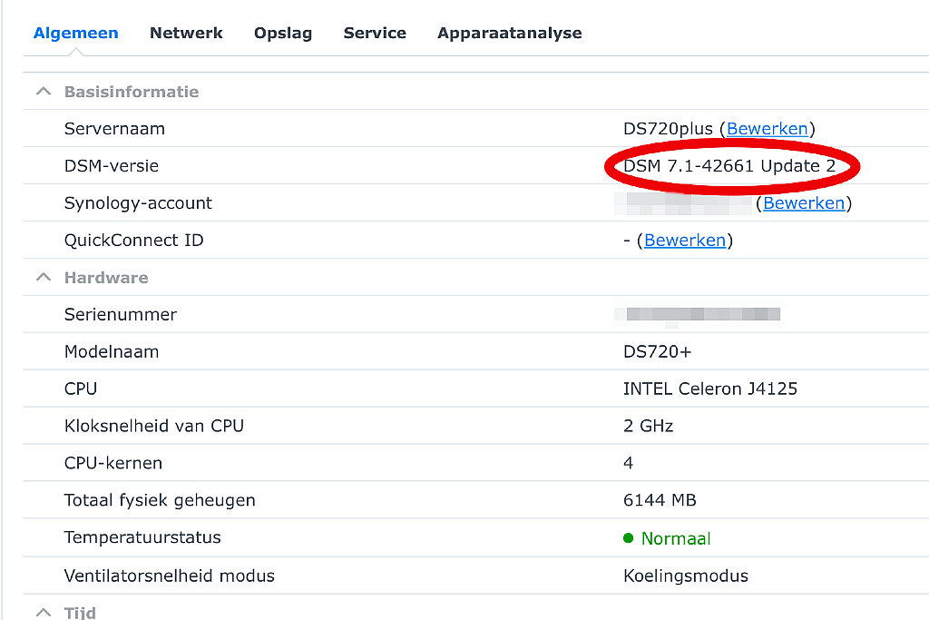The height and width of the screenshot is (620, 929).
Task: Select the CPU label
Action: pyautogui.click(x=81, y=389)
